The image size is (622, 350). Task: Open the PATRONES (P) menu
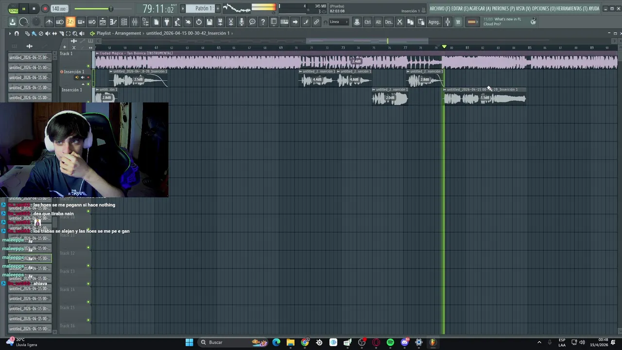coord(503,9)
